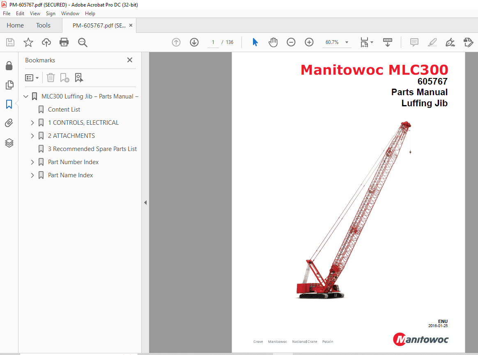
Task: Zoom out with minus button
Action: pyautogui.click(x=291, y=42)
